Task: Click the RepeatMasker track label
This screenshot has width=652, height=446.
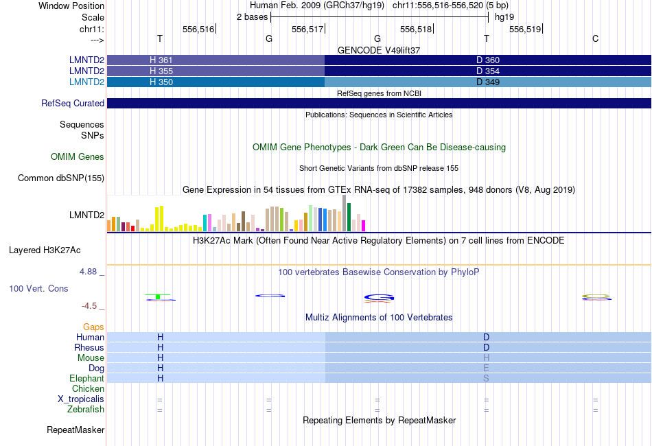Action: pyautogui.click(x=75, y=430)
